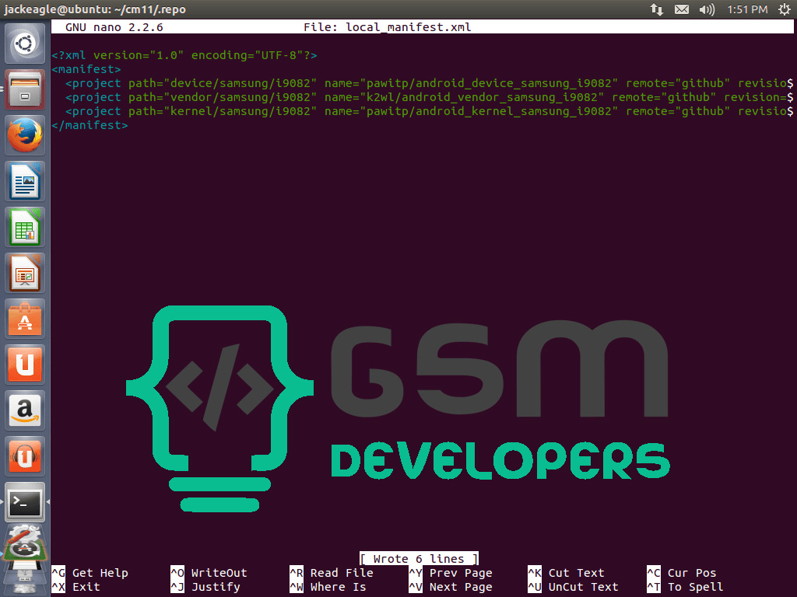Open the network connections indicator
This screenshot has width=797, height=597.
(657, 9)
